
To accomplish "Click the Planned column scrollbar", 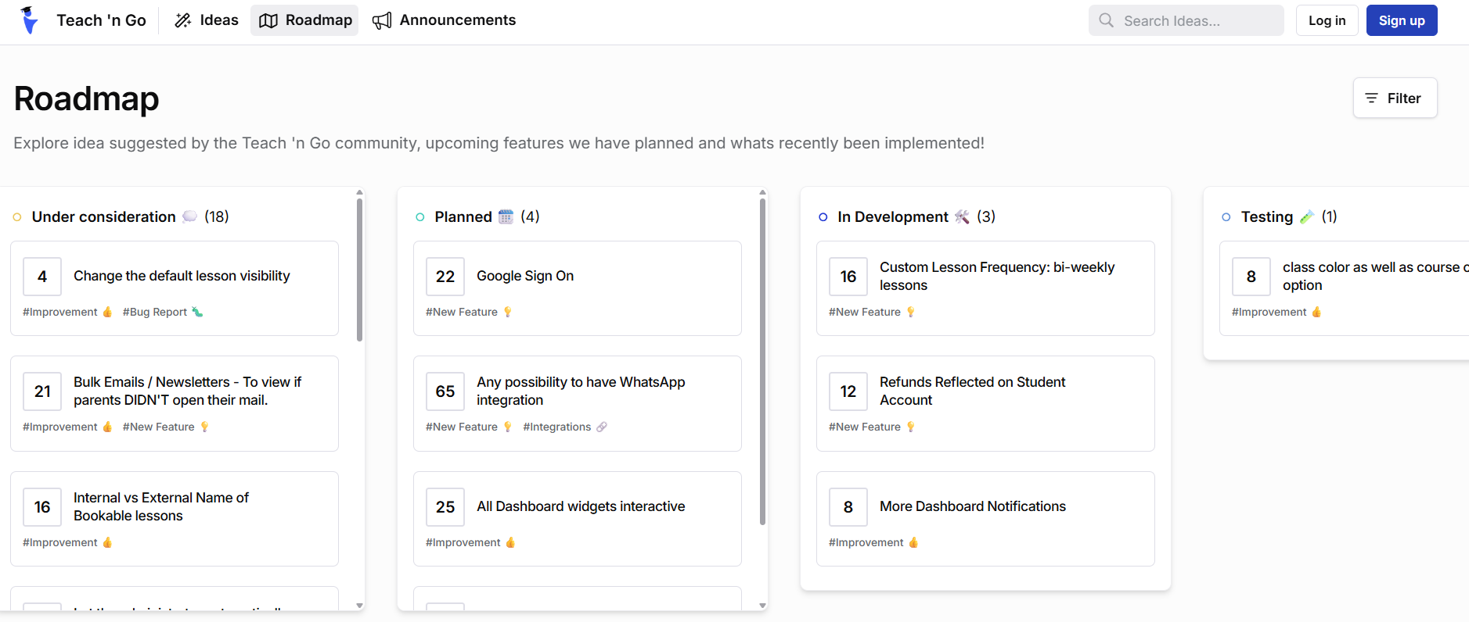I will pos(763,362).
